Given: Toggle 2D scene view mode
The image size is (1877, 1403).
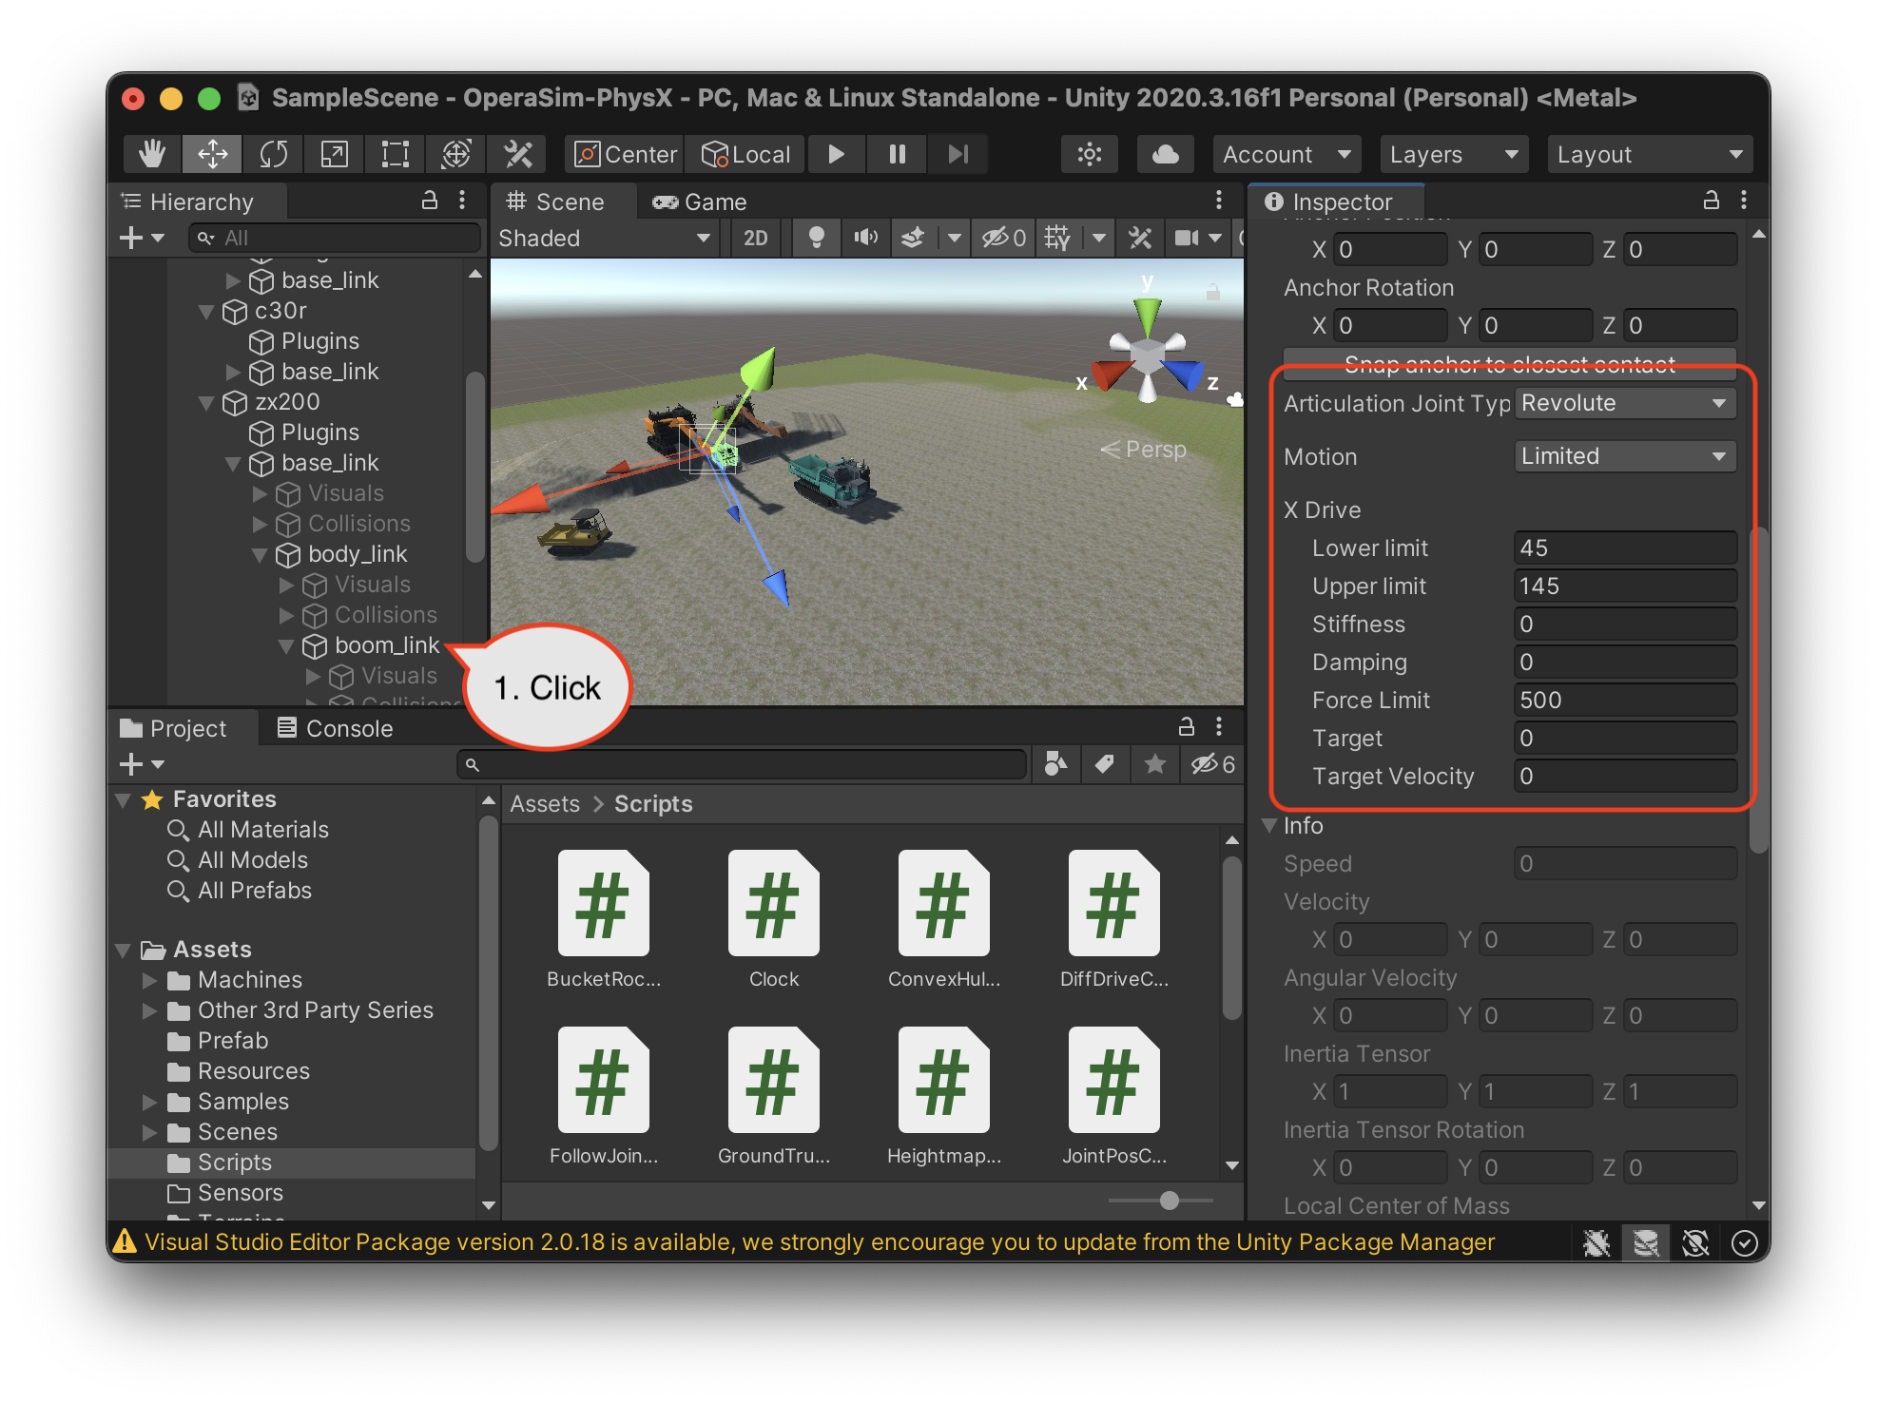Looking at the screenshot, I should [756, 238].
